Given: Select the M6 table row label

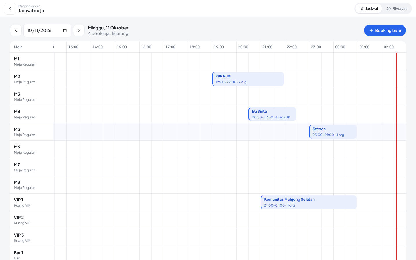Looking at the screenshot, I should [32, 149].
